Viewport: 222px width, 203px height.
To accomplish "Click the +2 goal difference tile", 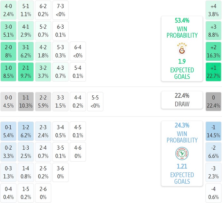I will coord(213,51).
